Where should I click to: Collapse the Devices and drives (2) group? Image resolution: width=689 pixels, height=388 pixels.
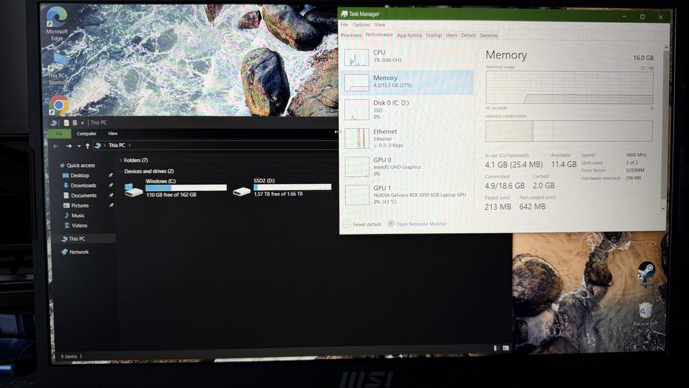[x=121, y=172]
